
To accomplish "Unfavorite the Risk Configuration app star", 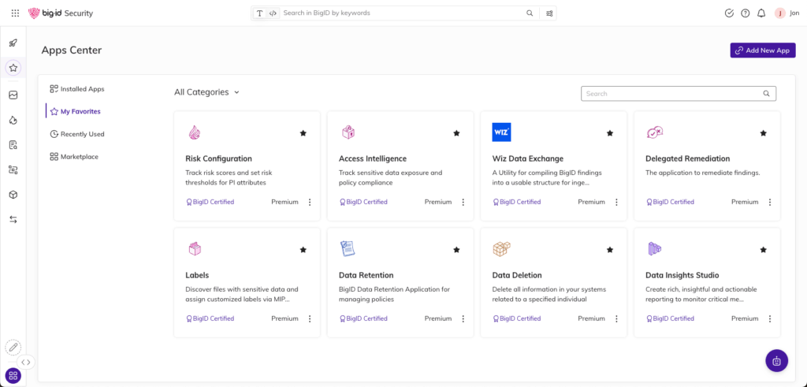I will click(303, 133).
